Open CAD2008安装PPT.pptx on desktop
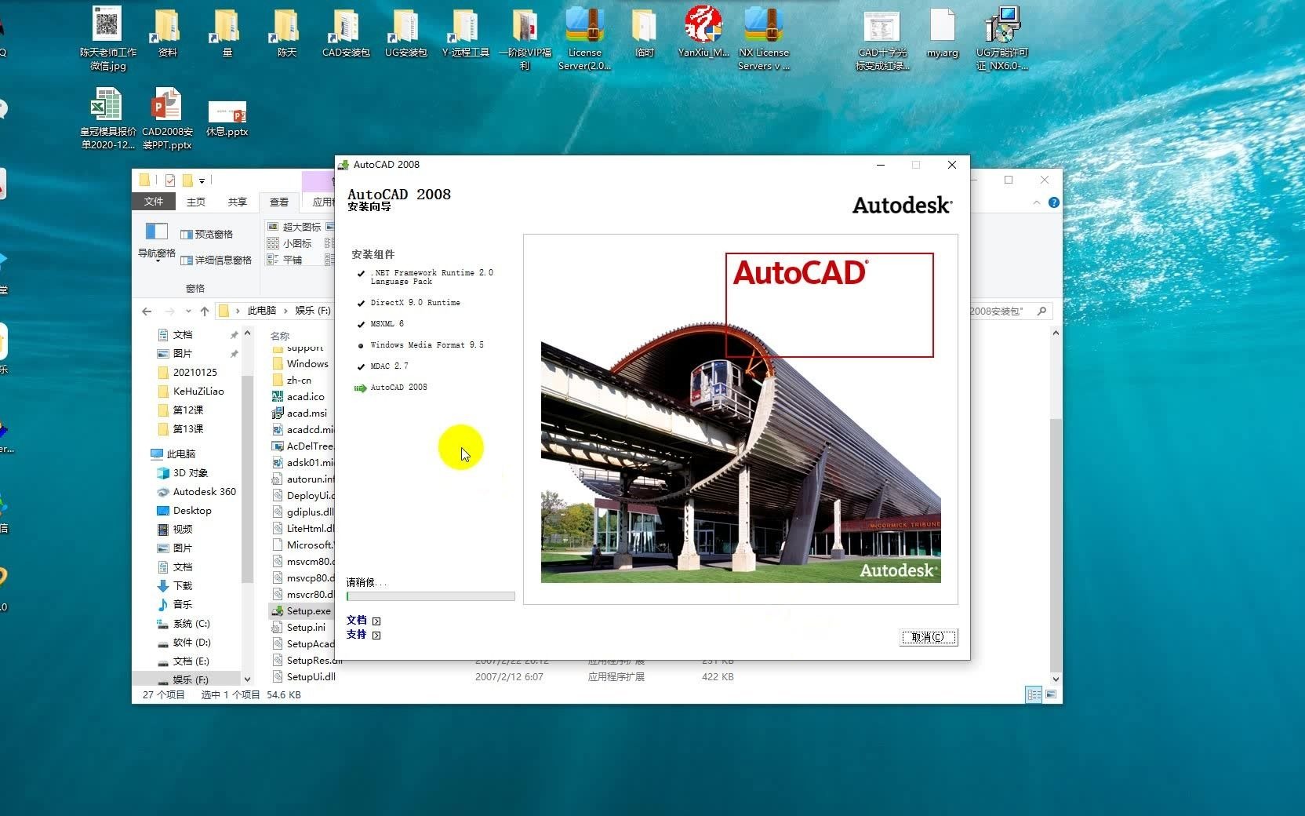Image resolution: width=1305 pixels, height=816 pixels. point(167,118)
